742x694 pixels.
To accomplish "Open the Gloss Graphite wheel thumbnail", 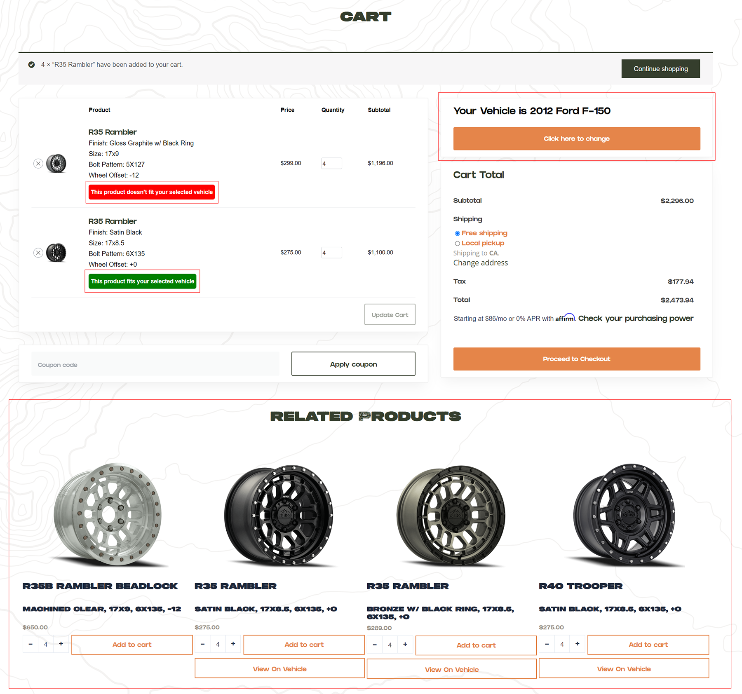I will click(x=56, y=164).
